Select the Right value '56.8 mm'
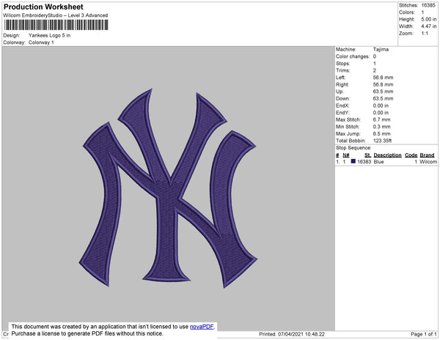Viewport: 440px width, 340px height. [x=383, y=84]
